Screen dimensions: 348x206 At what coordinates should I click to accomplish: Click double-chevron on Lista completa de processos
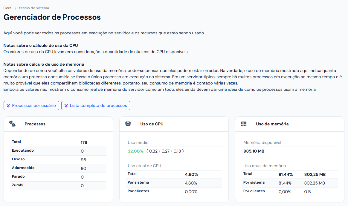[x=66, y=106]
